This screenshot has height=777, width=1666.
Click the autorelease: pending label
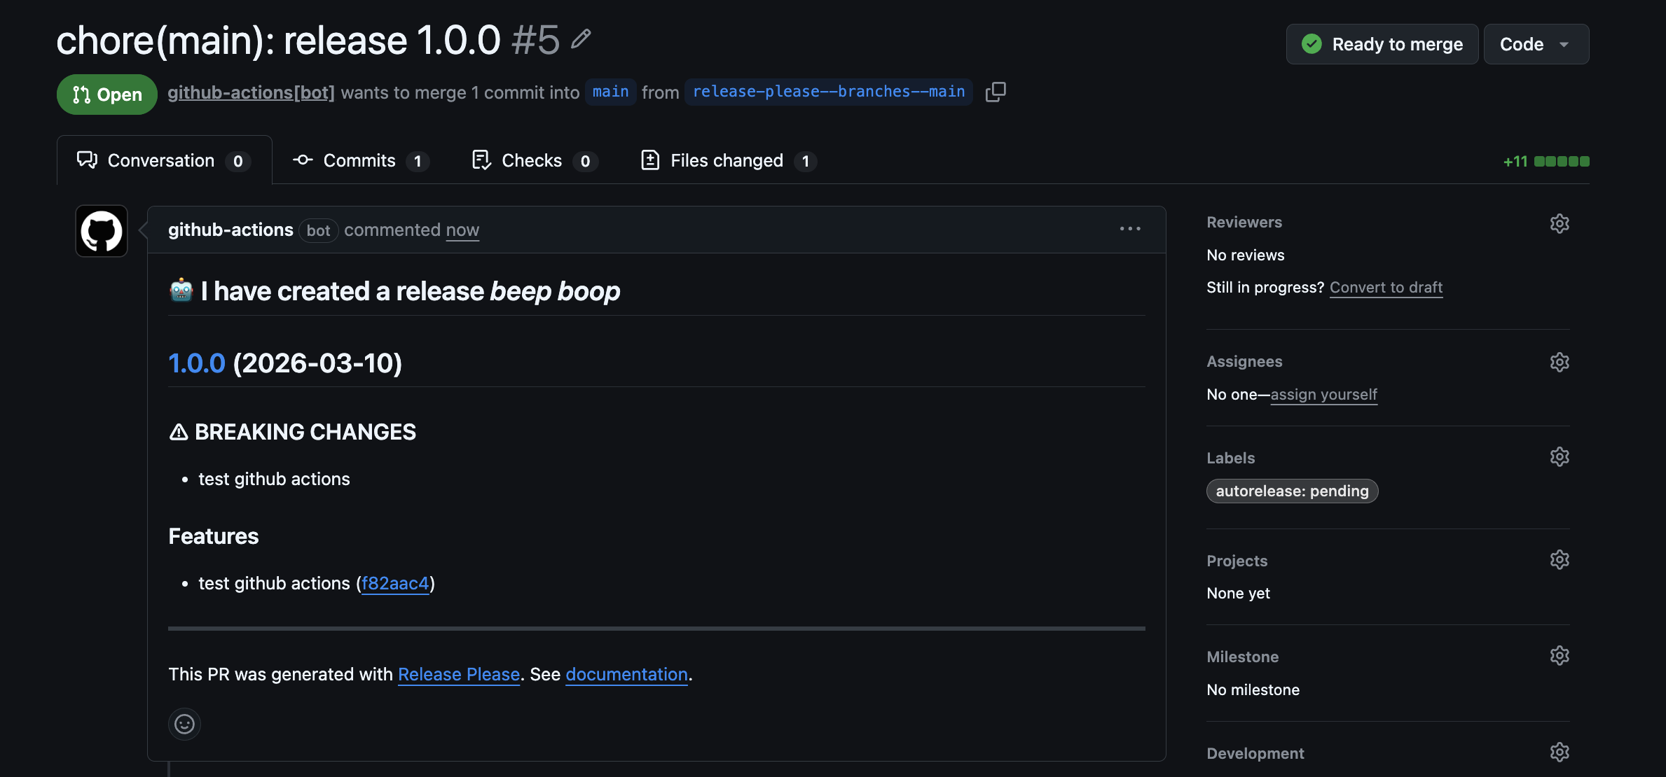(x=1291, y=491)
